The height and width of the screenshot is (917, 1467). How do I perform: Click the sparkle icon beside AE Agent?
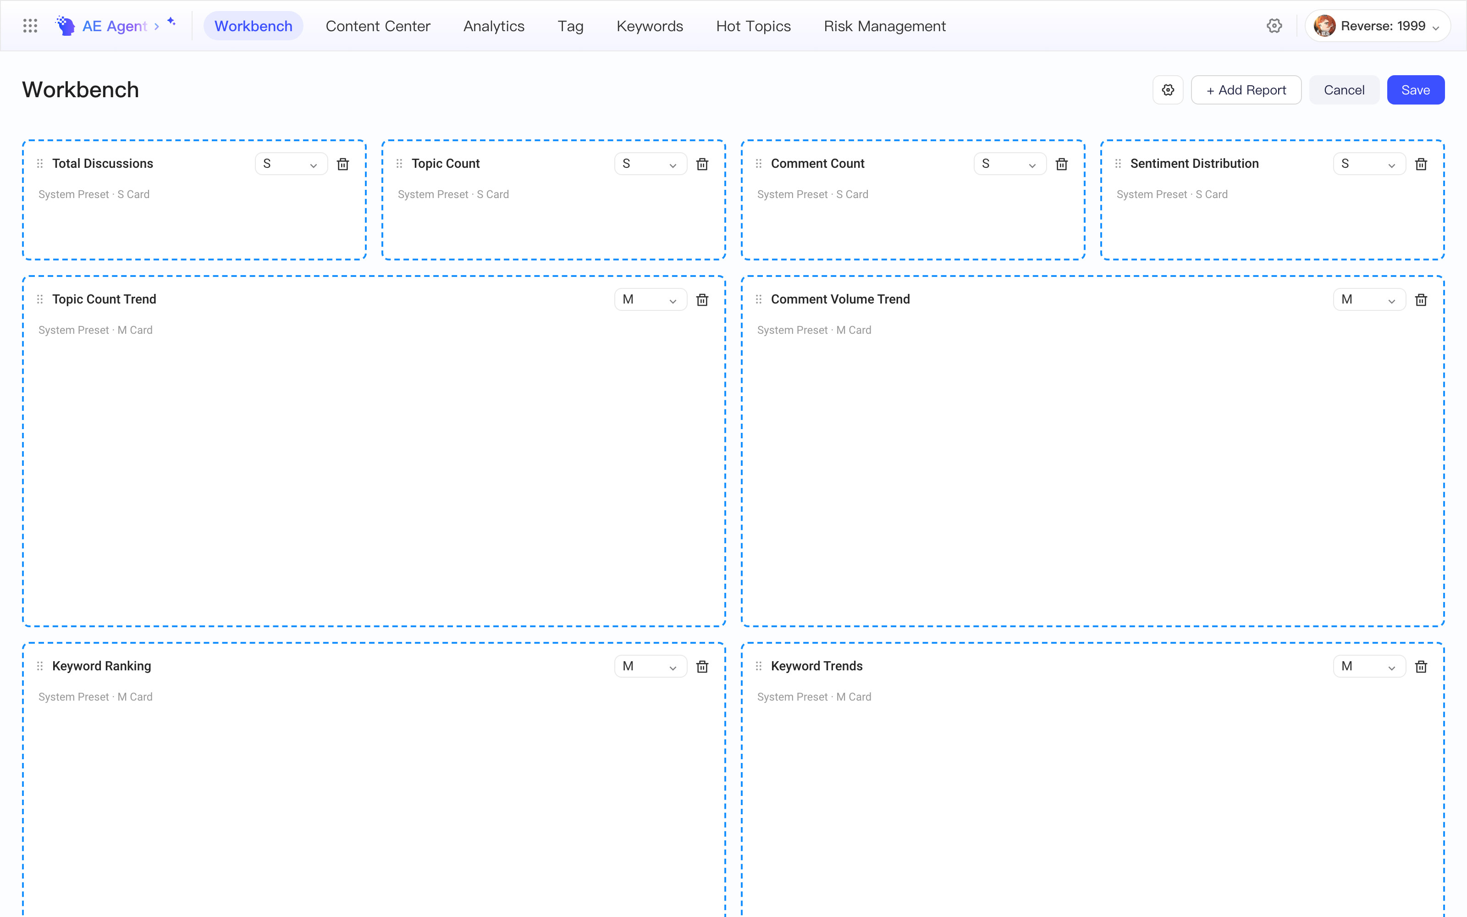pos(171,21)
